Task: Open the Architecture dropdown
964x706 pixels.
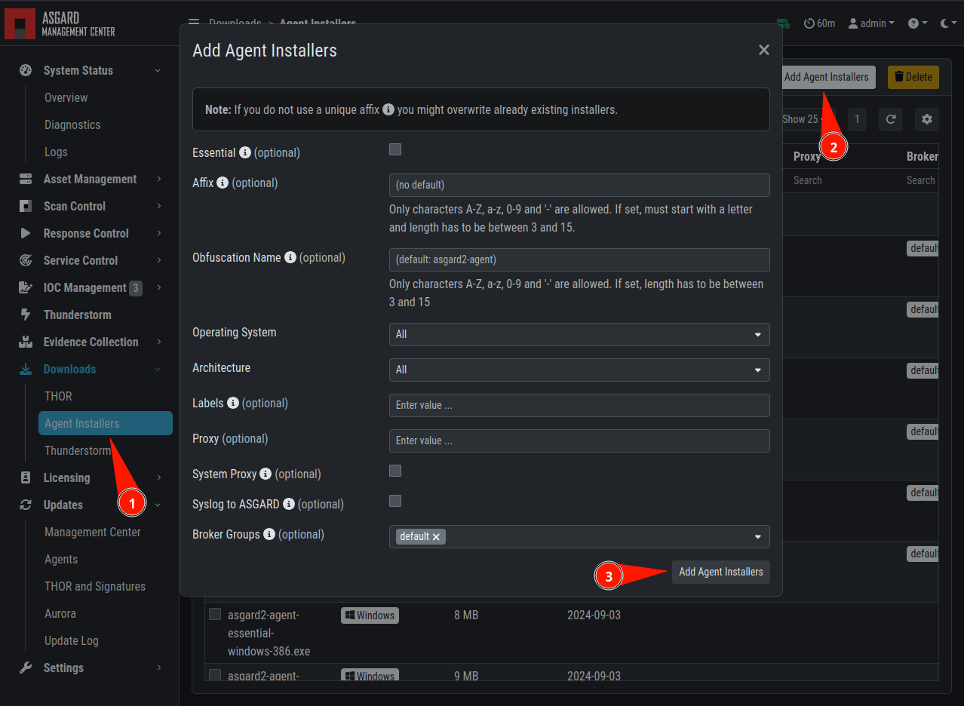Action: [579, 370]
